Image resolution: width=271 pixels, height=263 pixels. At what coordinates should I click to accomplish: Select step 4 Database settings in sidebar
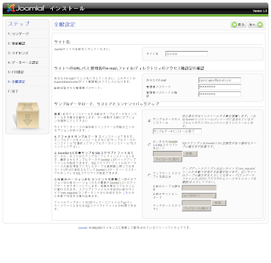[x=23, y=63]
